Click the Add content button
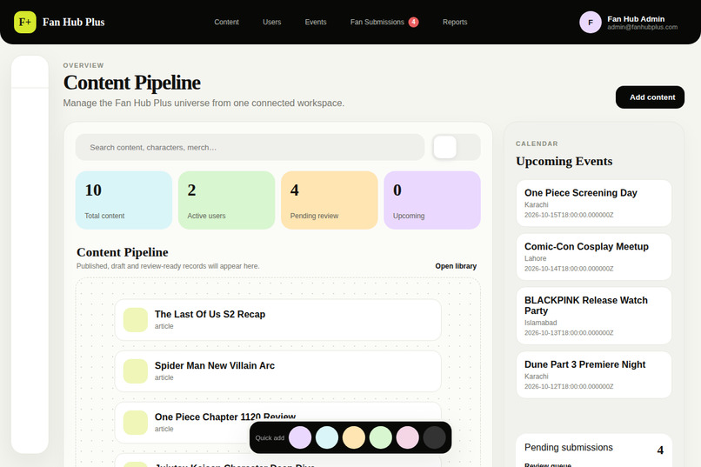 tap(650, 97)
